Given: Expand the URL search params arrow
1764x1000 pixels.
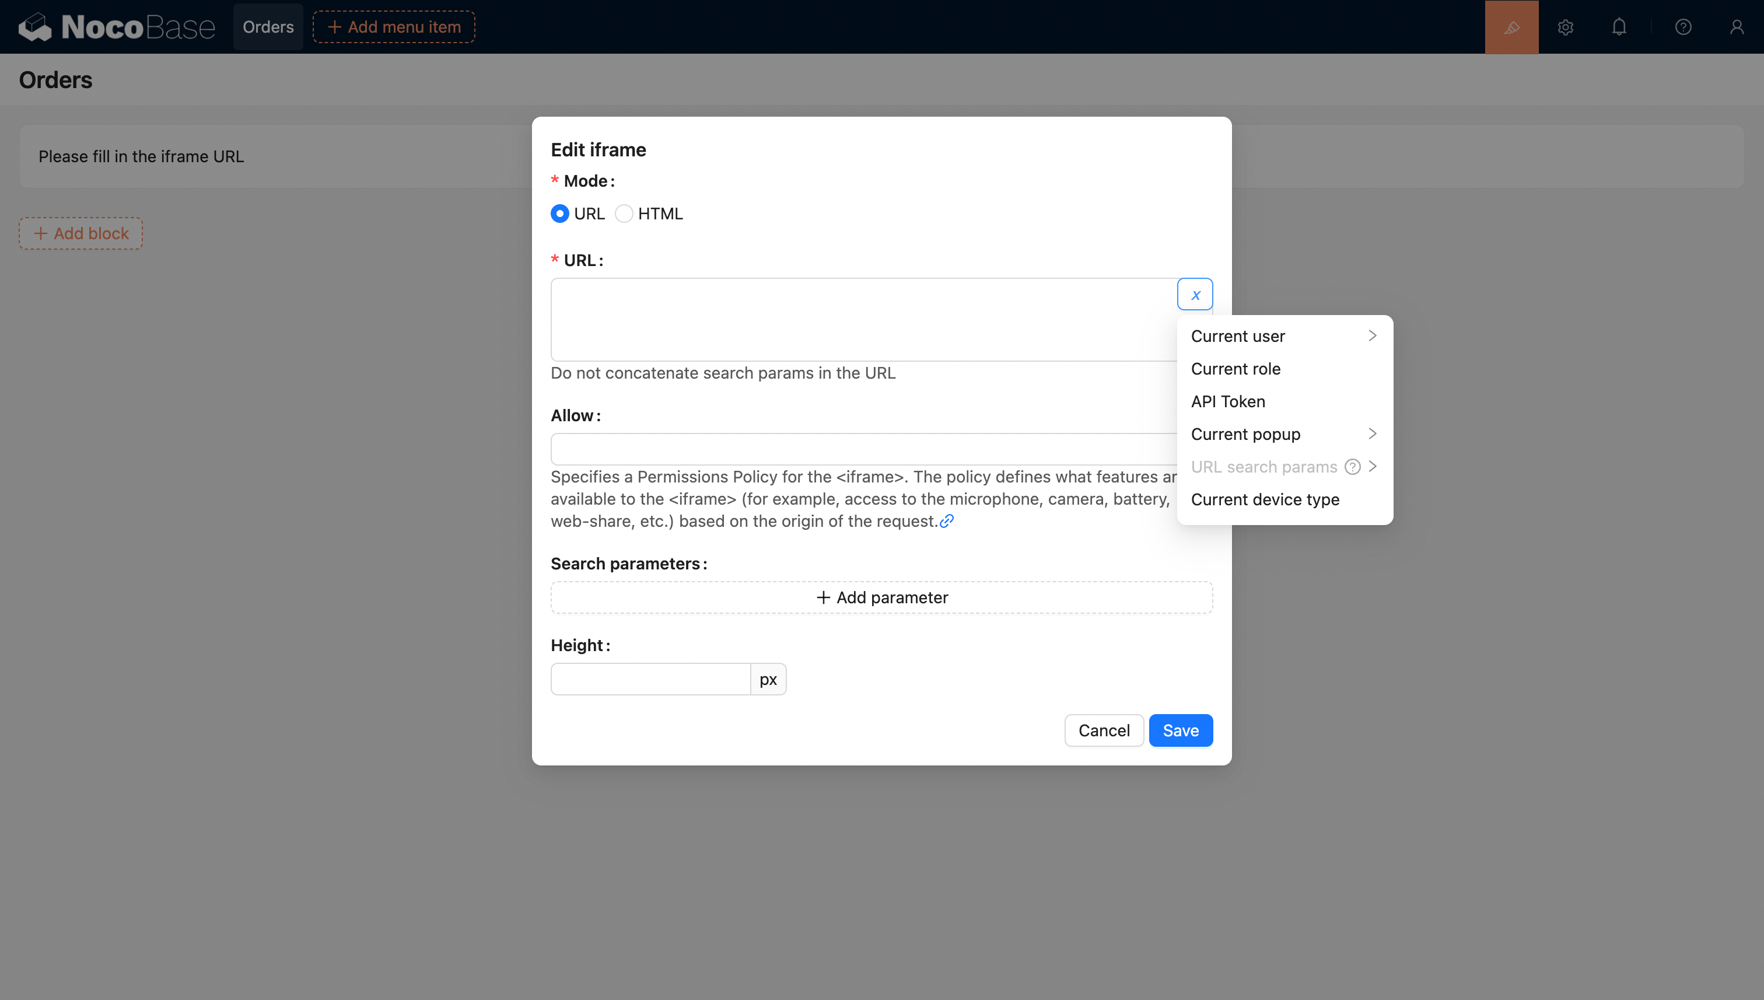Looking at the screenshot, I should pos(1372,467).
